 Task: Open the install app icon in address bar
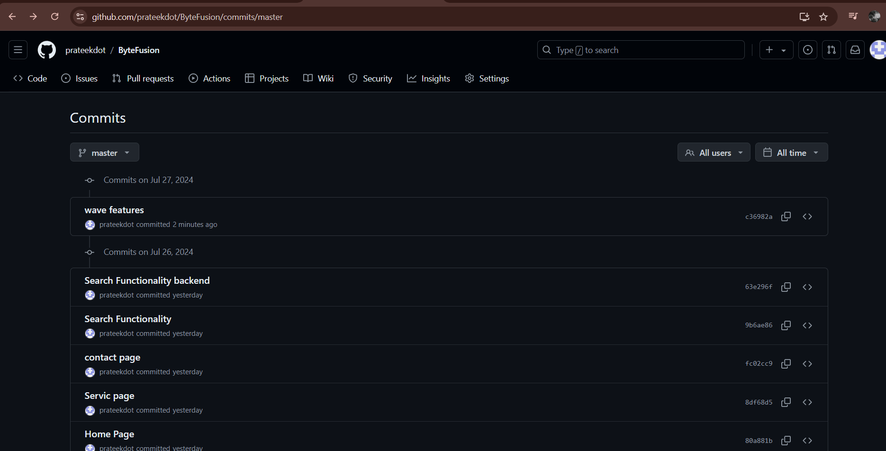coord(804,17)
